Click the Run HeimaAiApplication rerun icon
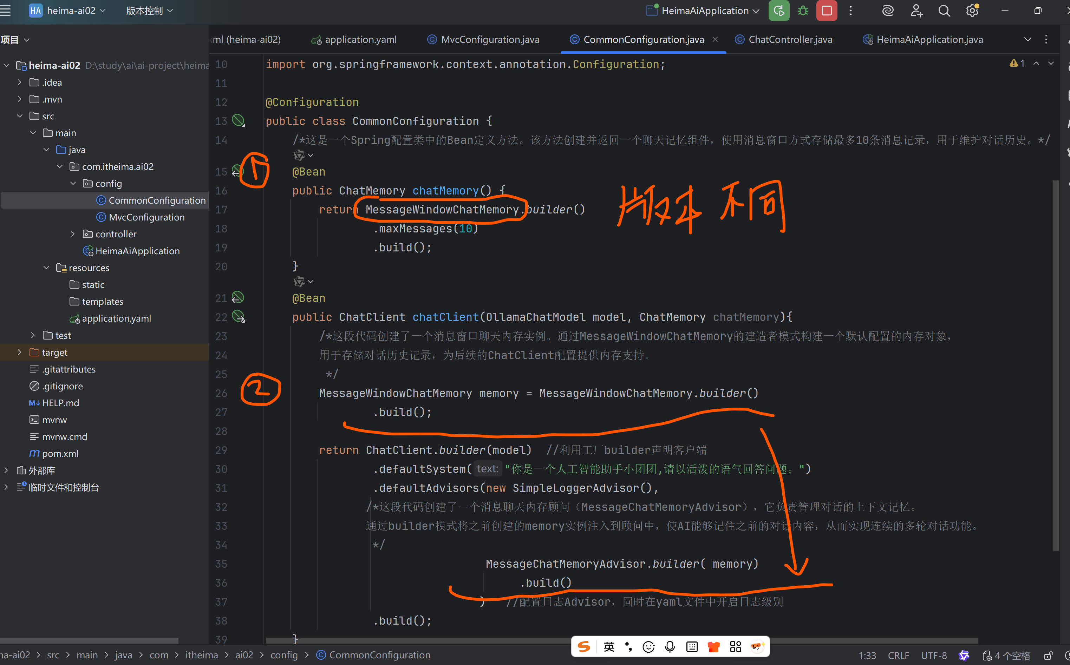Viewport: 1070px width, 665px height. coord(779,11)
